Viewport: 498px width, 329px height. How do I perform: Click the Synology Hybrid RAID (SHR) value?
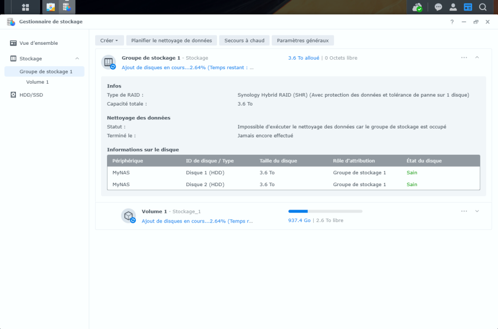click(353, 95)
